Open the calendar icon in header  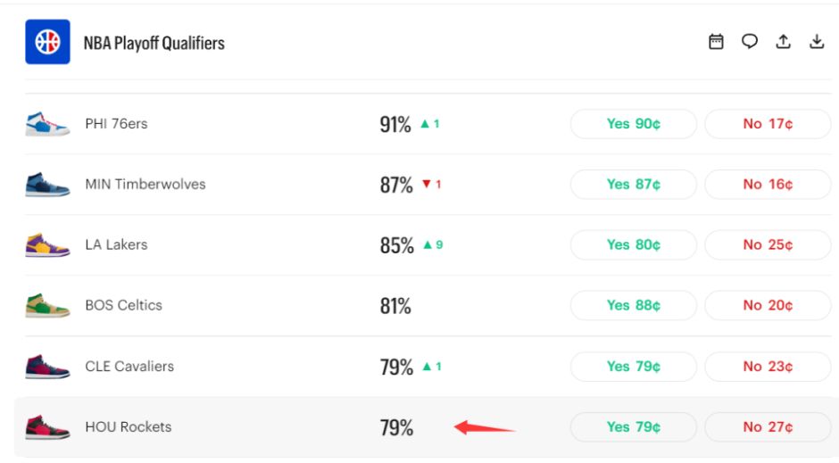716,42
